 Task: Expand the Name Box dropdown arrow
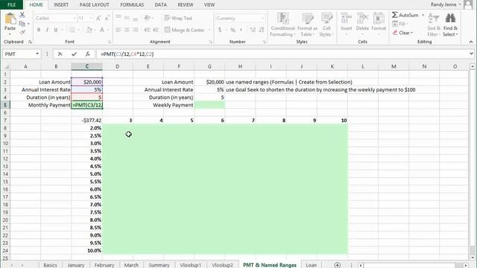(37, 54)
